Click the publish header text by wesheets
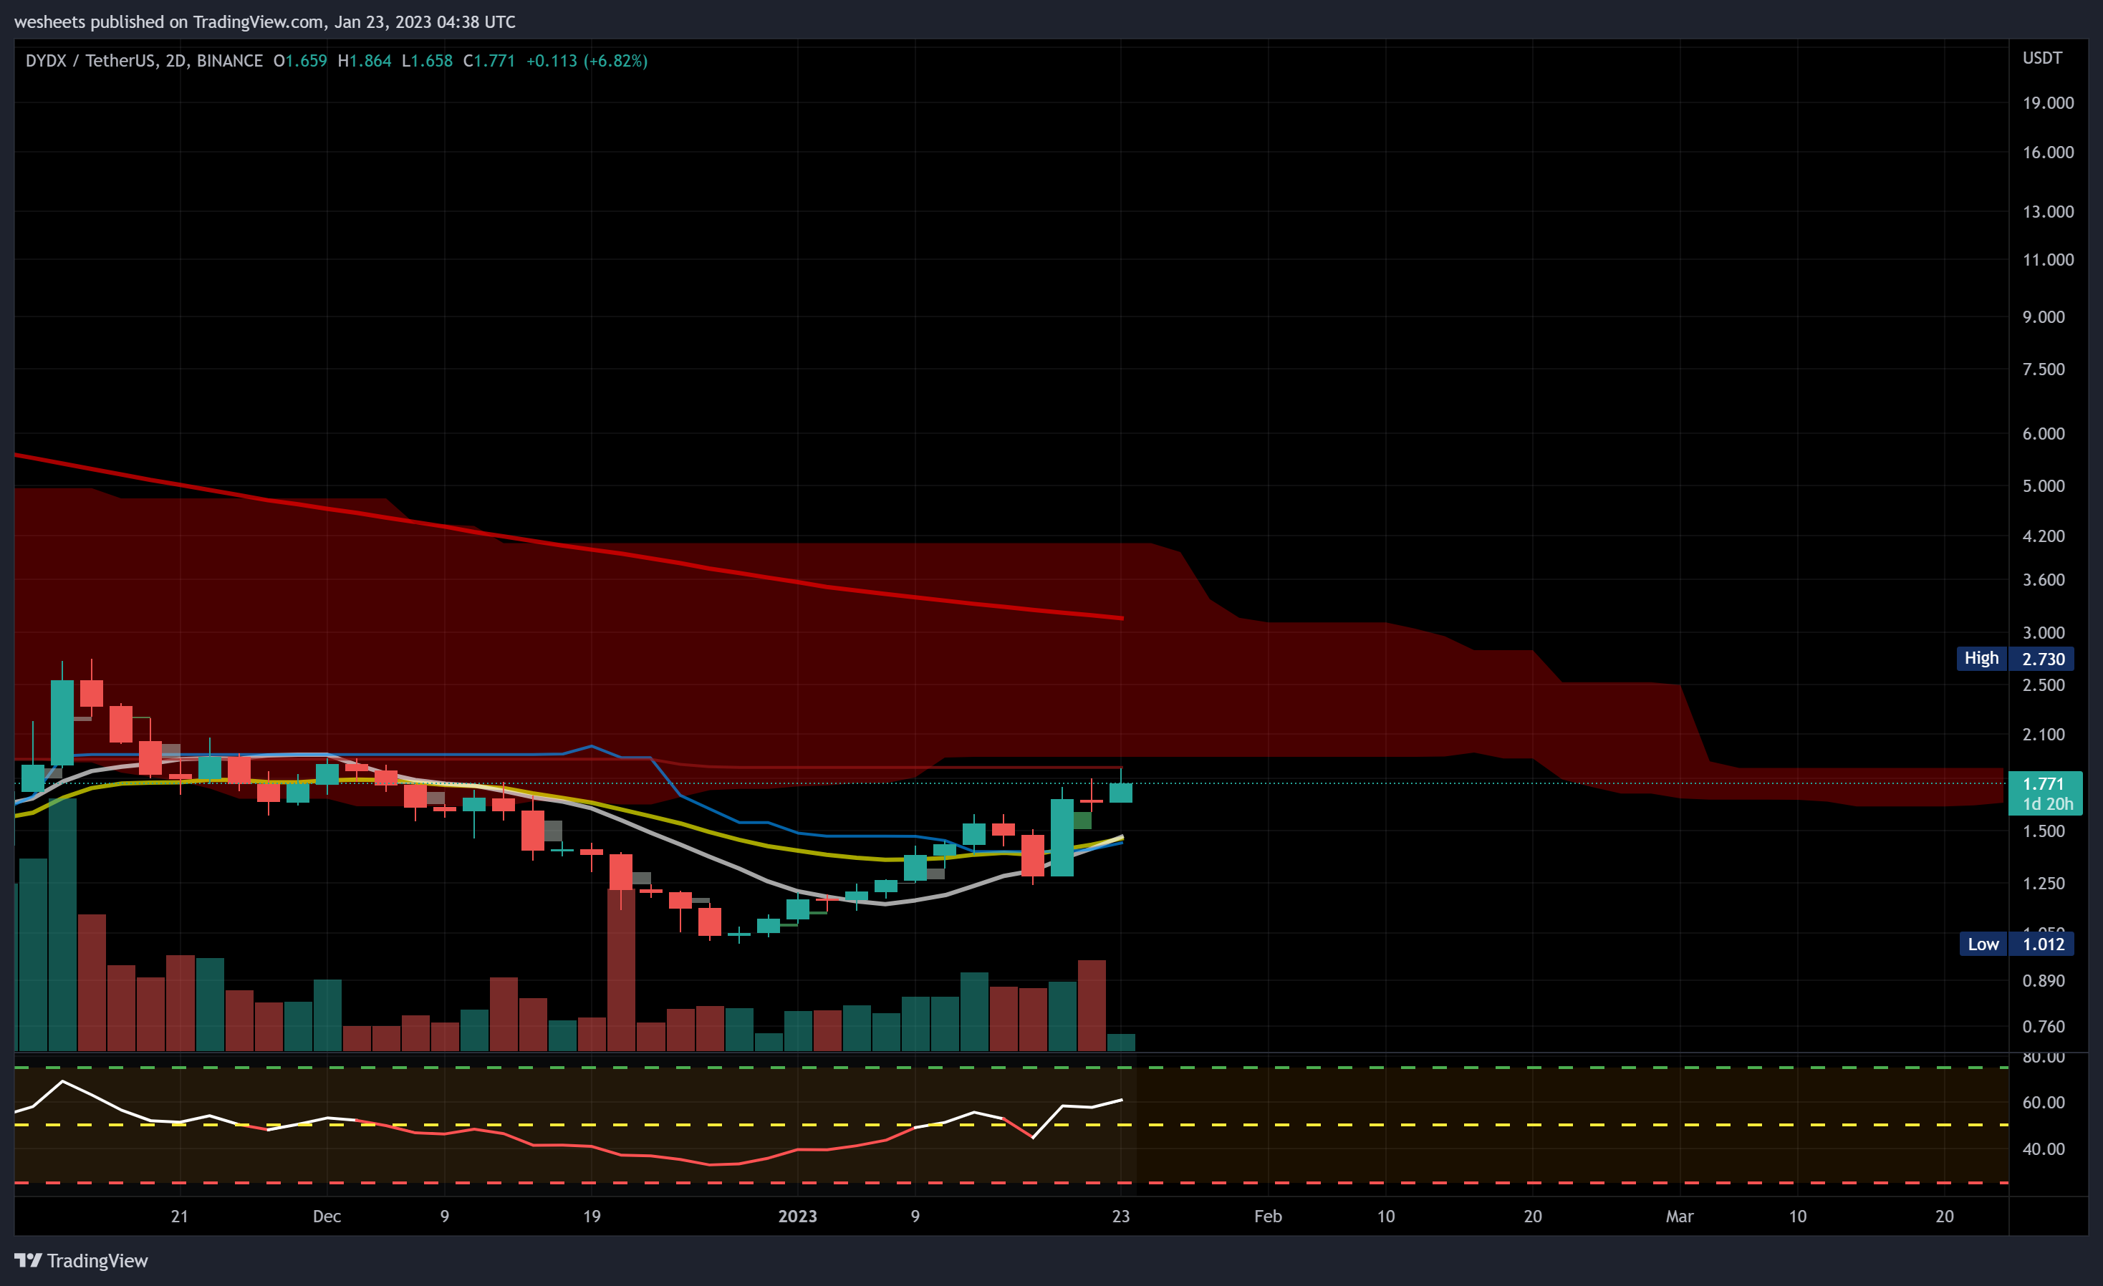This screenshot has height=1286, width=2103. click(264, 21)
